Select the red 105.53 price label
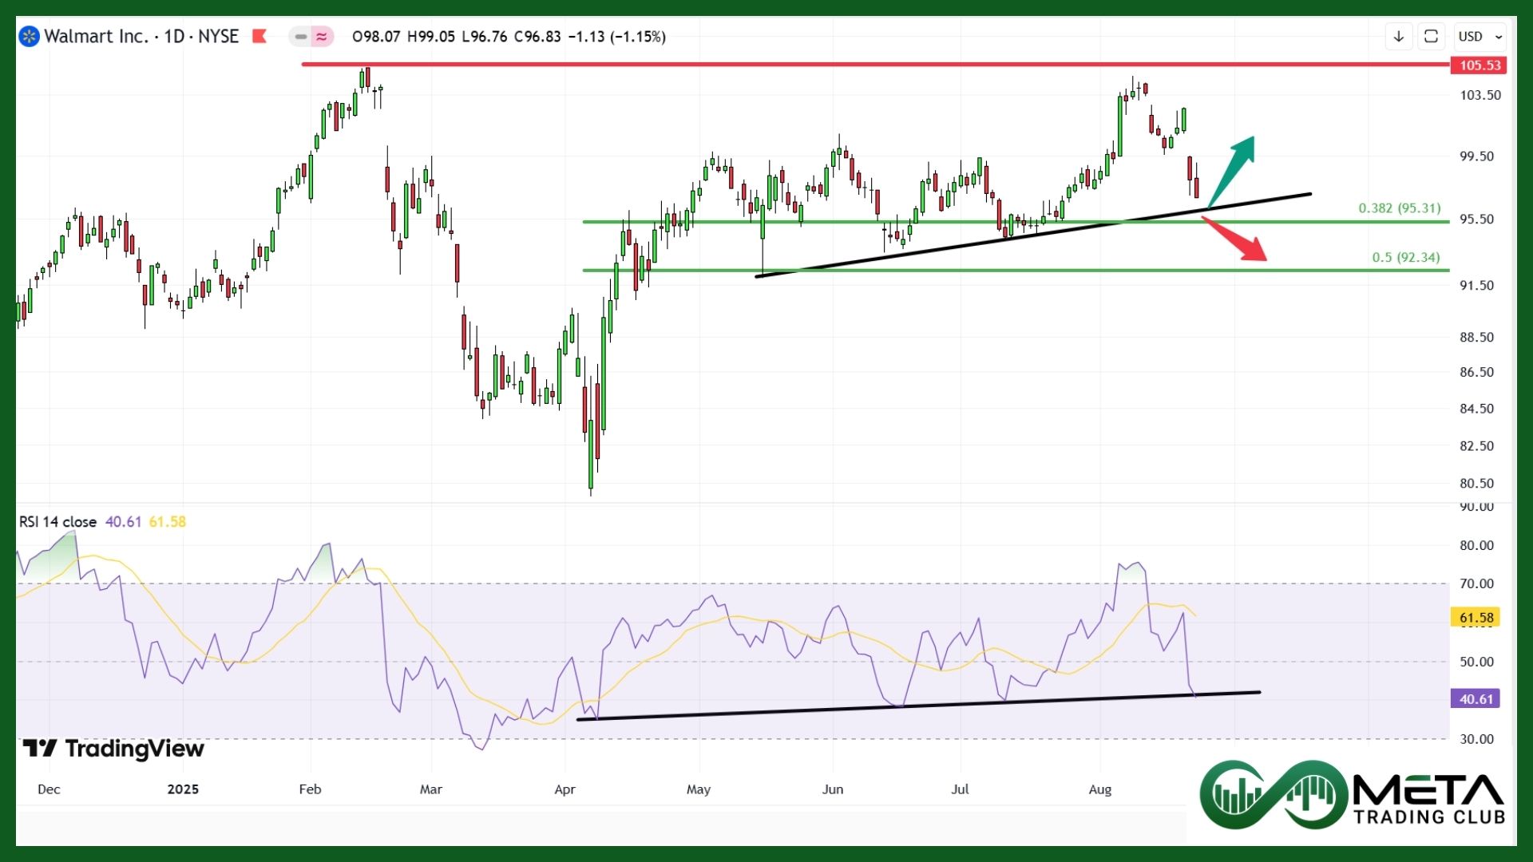 [1479, 65]
